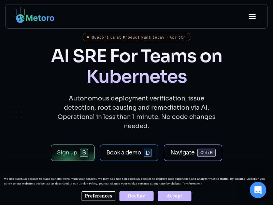Open the chat support widget
The width and height of the screenshot is (273, 205).
coord(258,190)
